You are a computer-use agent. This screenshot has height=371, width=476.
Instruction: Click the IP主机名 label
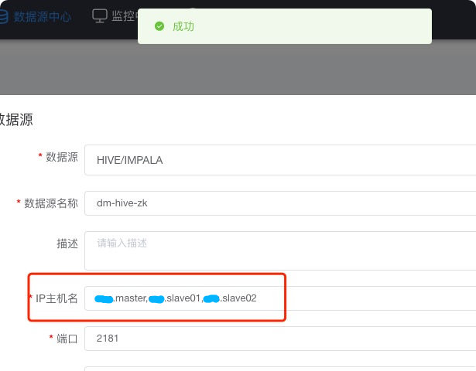pos(57,298)
